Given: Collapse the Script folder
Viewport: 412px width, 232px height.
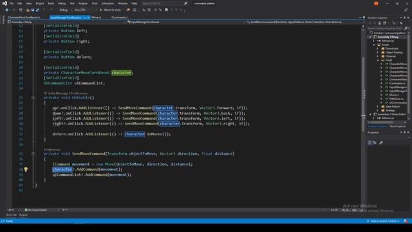Looking at the screenshot, I should click(378, 60).
